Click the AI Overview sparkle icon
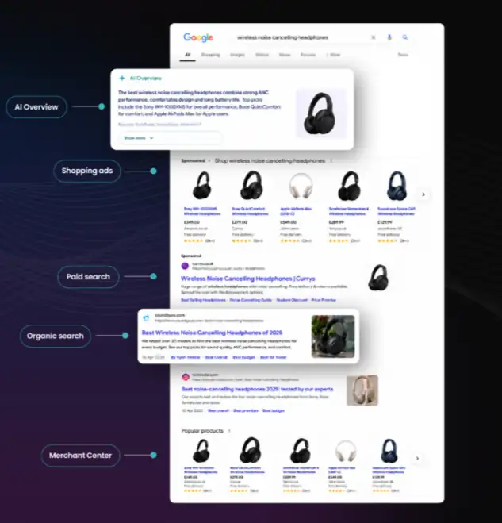The image size is (502, 523). 122,78
